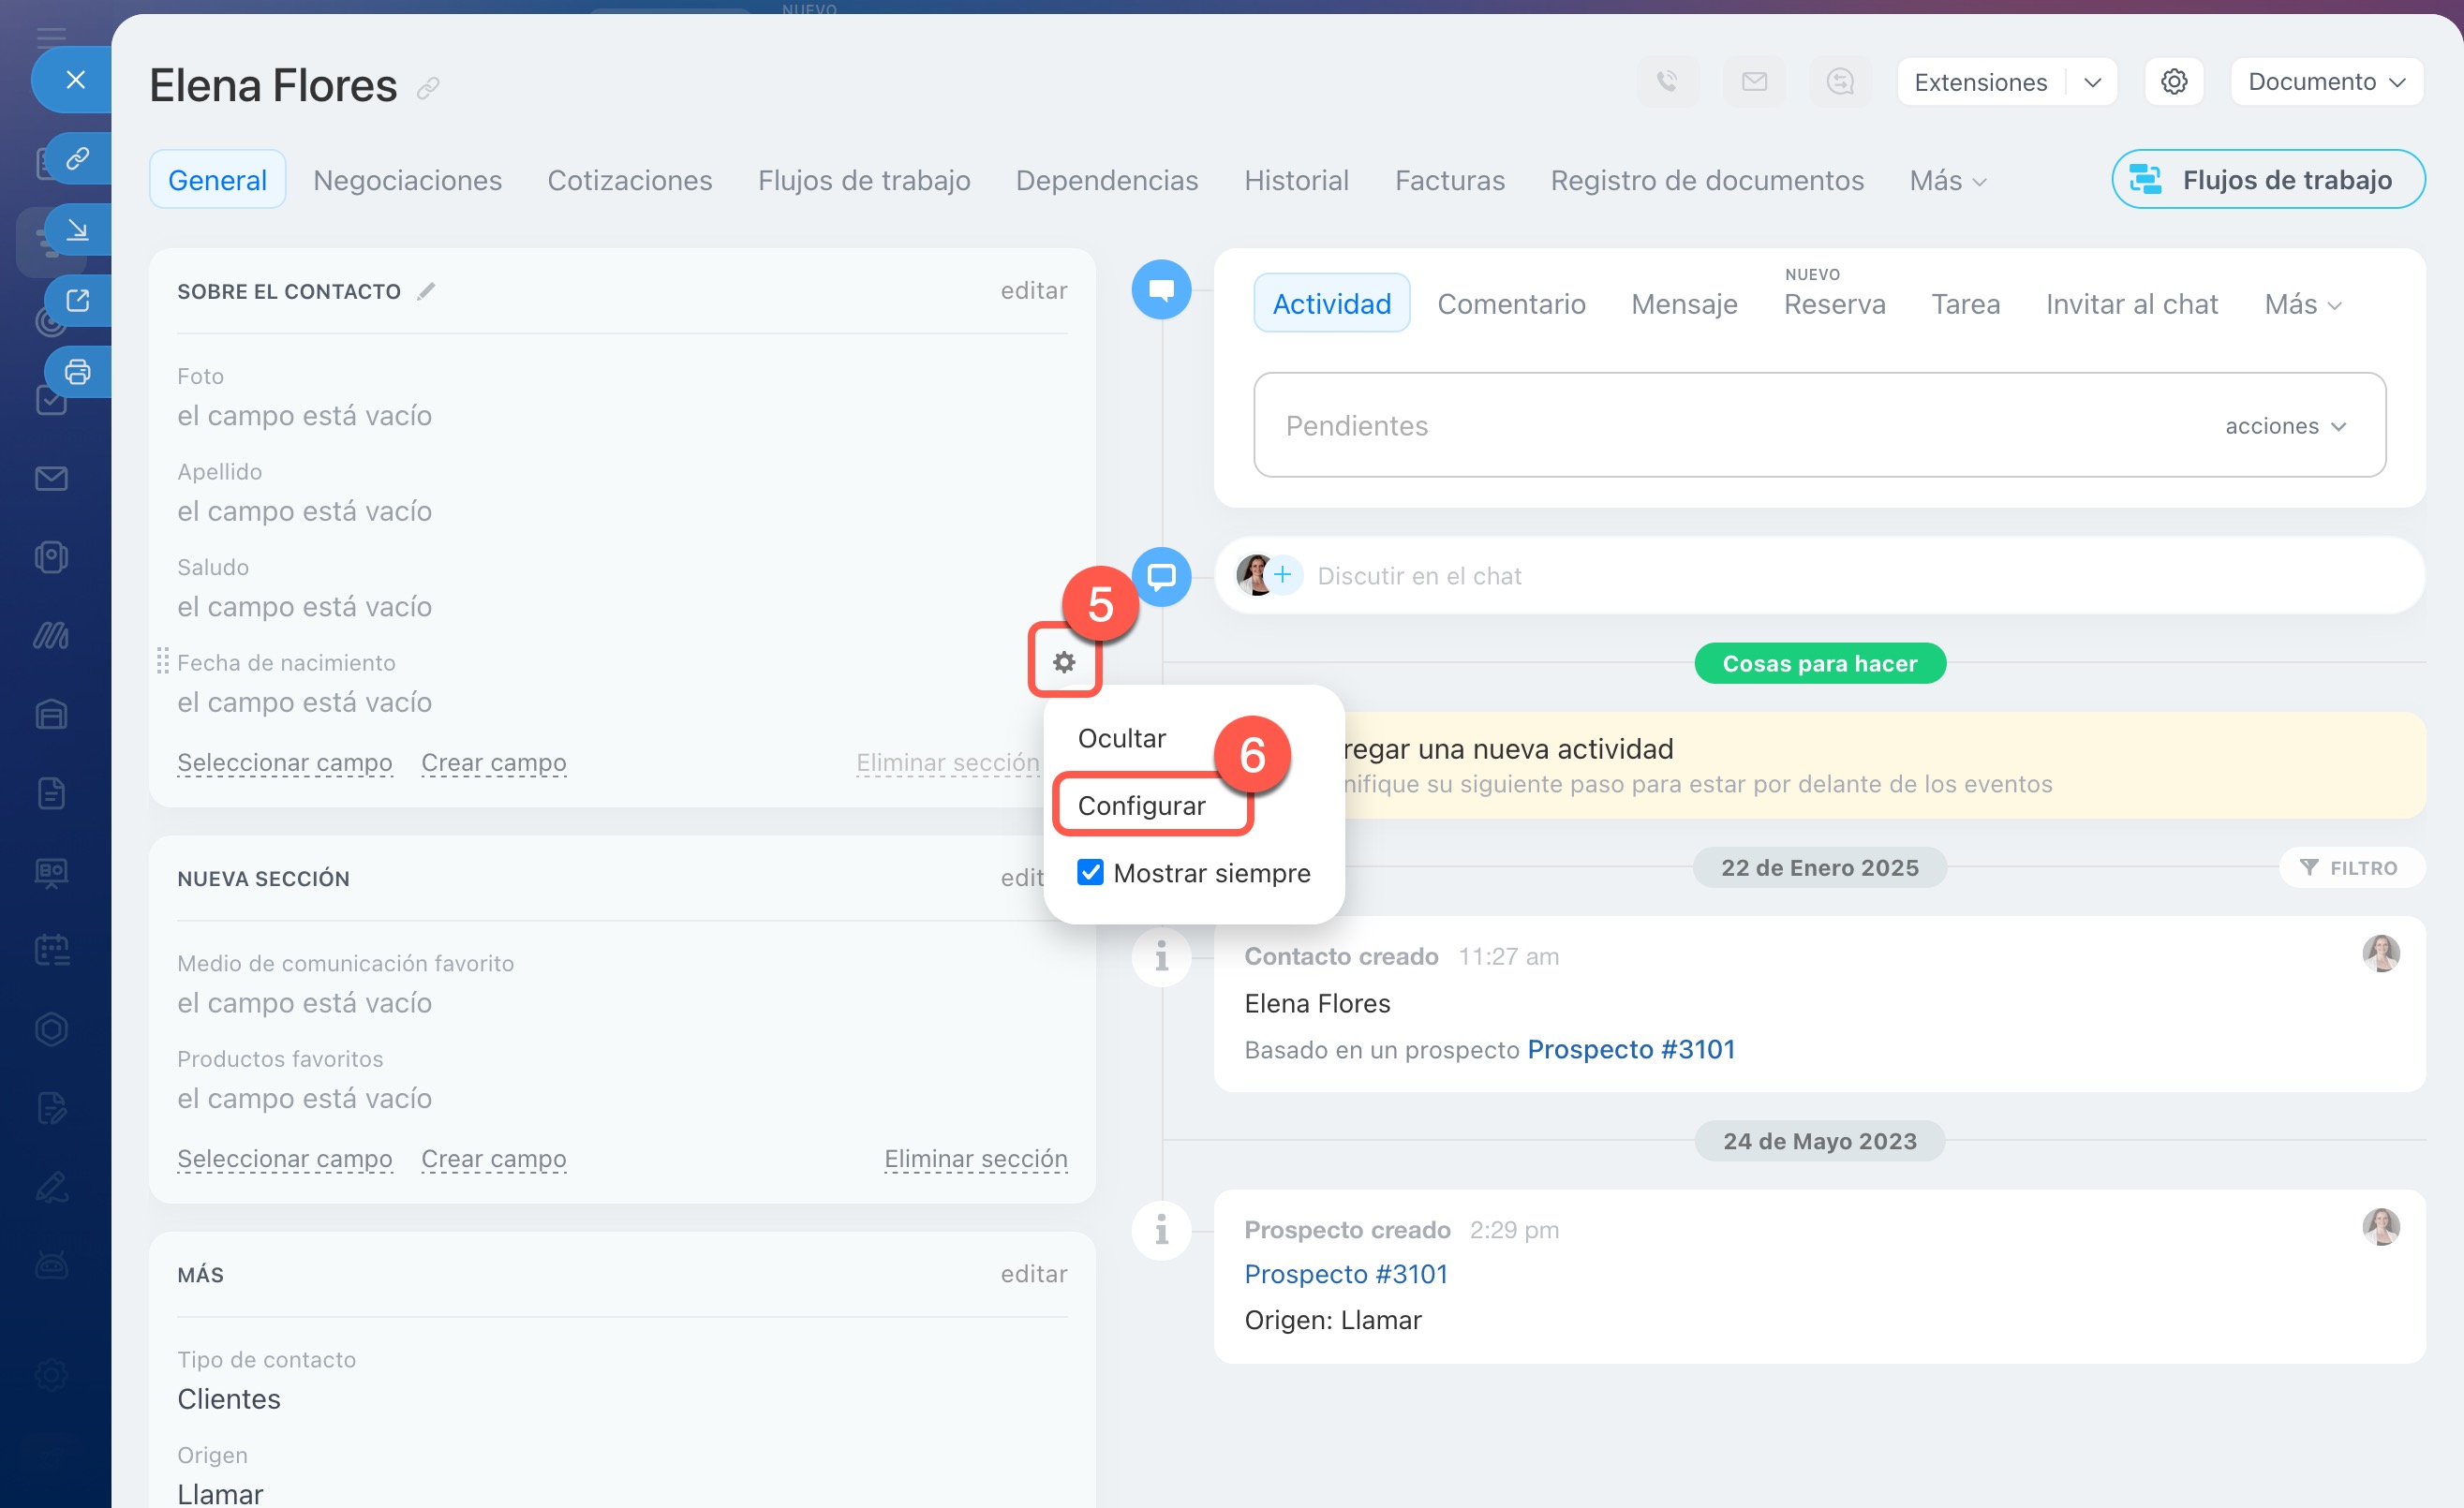Open the settings gear in the top toolbar
The width and height of the screenshot is (2464, 1508).
2173,82
